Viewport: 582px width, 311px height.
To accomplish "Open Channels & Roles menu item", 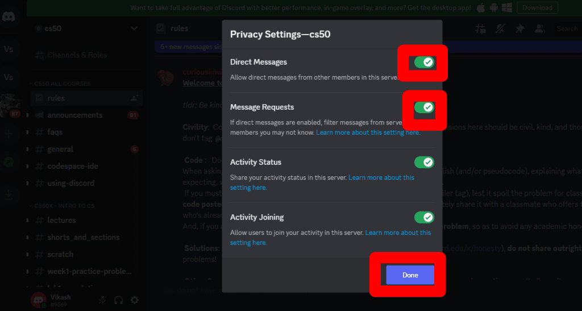I will tap(77, 55).
